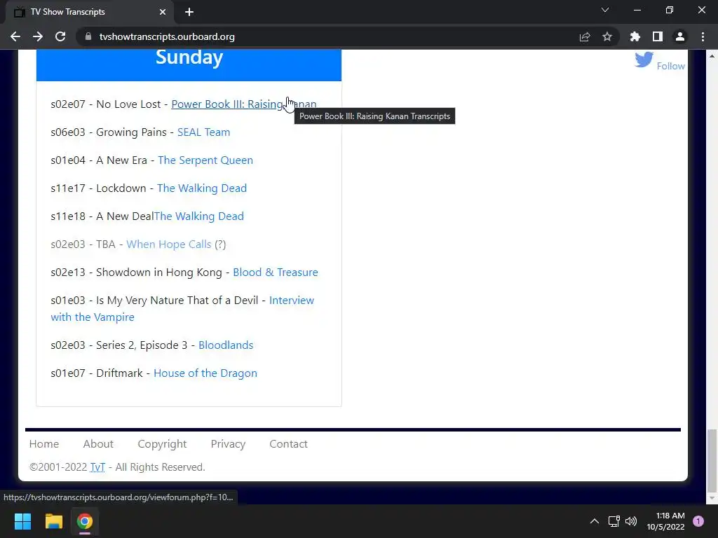
Task: Open the Privacy footer link
Action: tap(228, 444)
